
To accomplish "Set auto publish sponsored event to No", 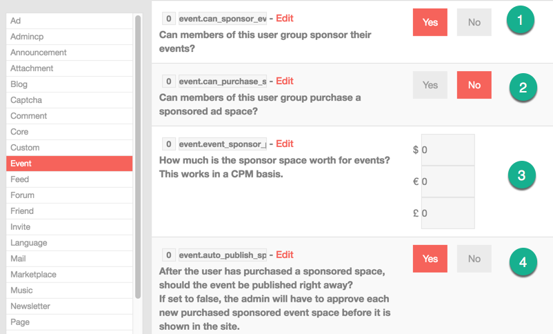I will pyautogui.click(x=474, y=259).
